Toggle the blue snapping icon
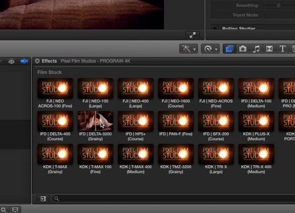This screenshot has width=295, height=213. [x=24, y=61]
